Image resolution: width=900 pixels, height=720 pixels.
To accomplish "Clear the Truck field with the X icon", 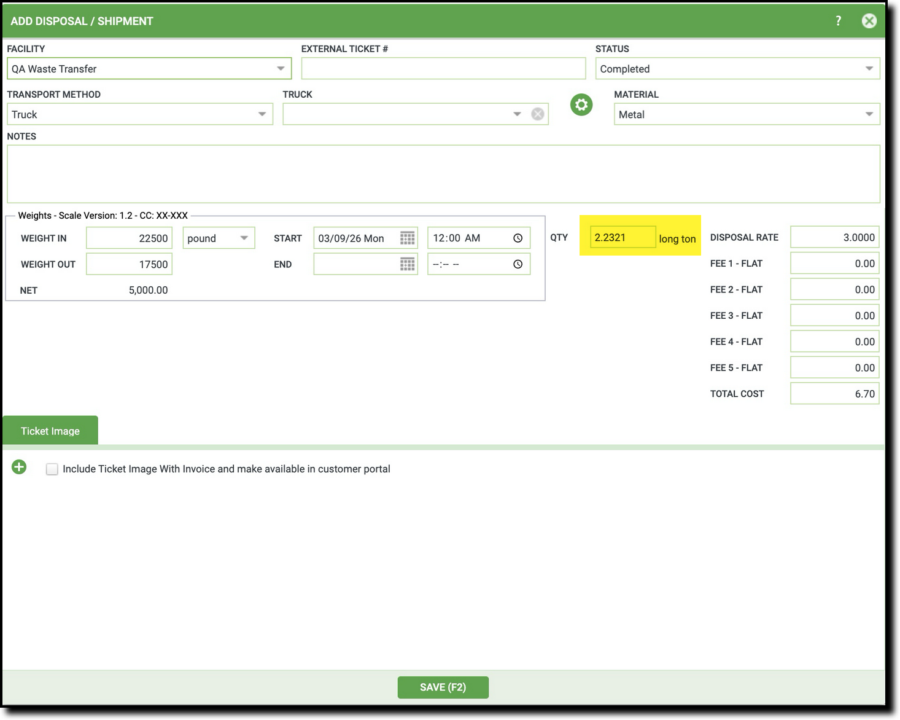I will point(538,114).
